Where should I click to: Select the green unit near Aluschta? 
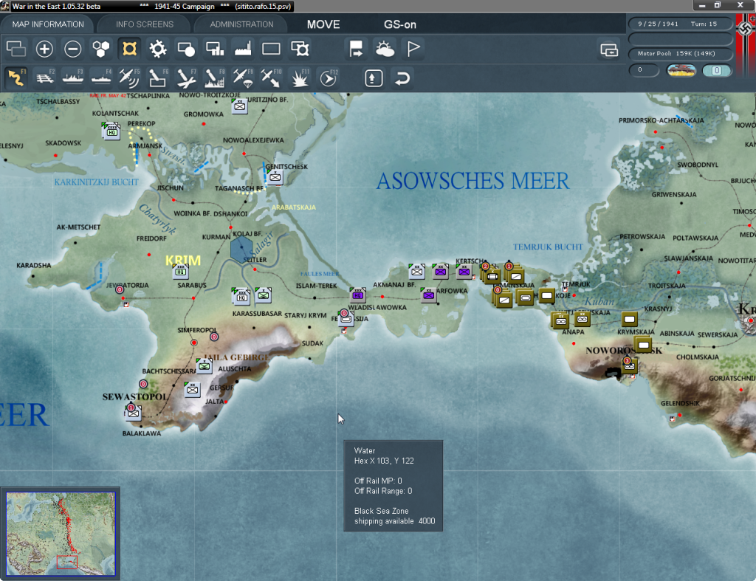point(205,366)
